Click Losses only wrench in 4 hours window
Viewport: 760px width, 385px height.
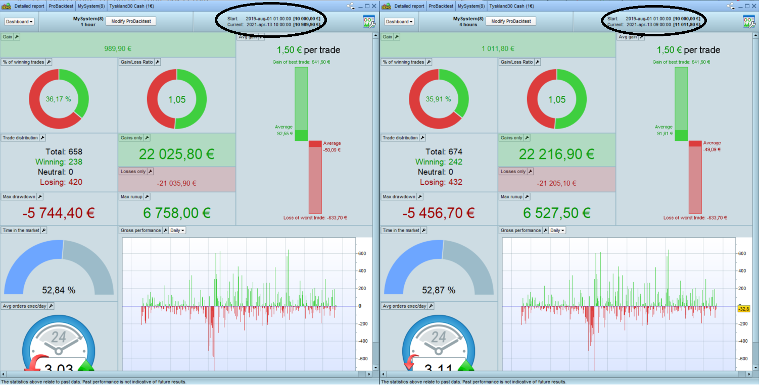530,172
